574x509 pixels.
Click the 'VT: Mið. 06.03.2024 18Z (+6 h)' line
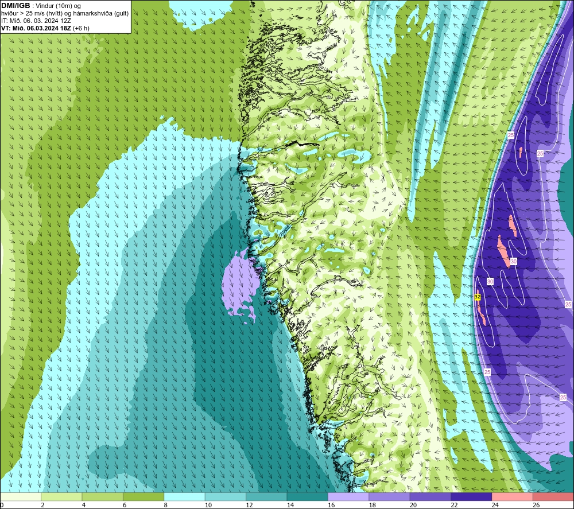[x=45, y=28]
